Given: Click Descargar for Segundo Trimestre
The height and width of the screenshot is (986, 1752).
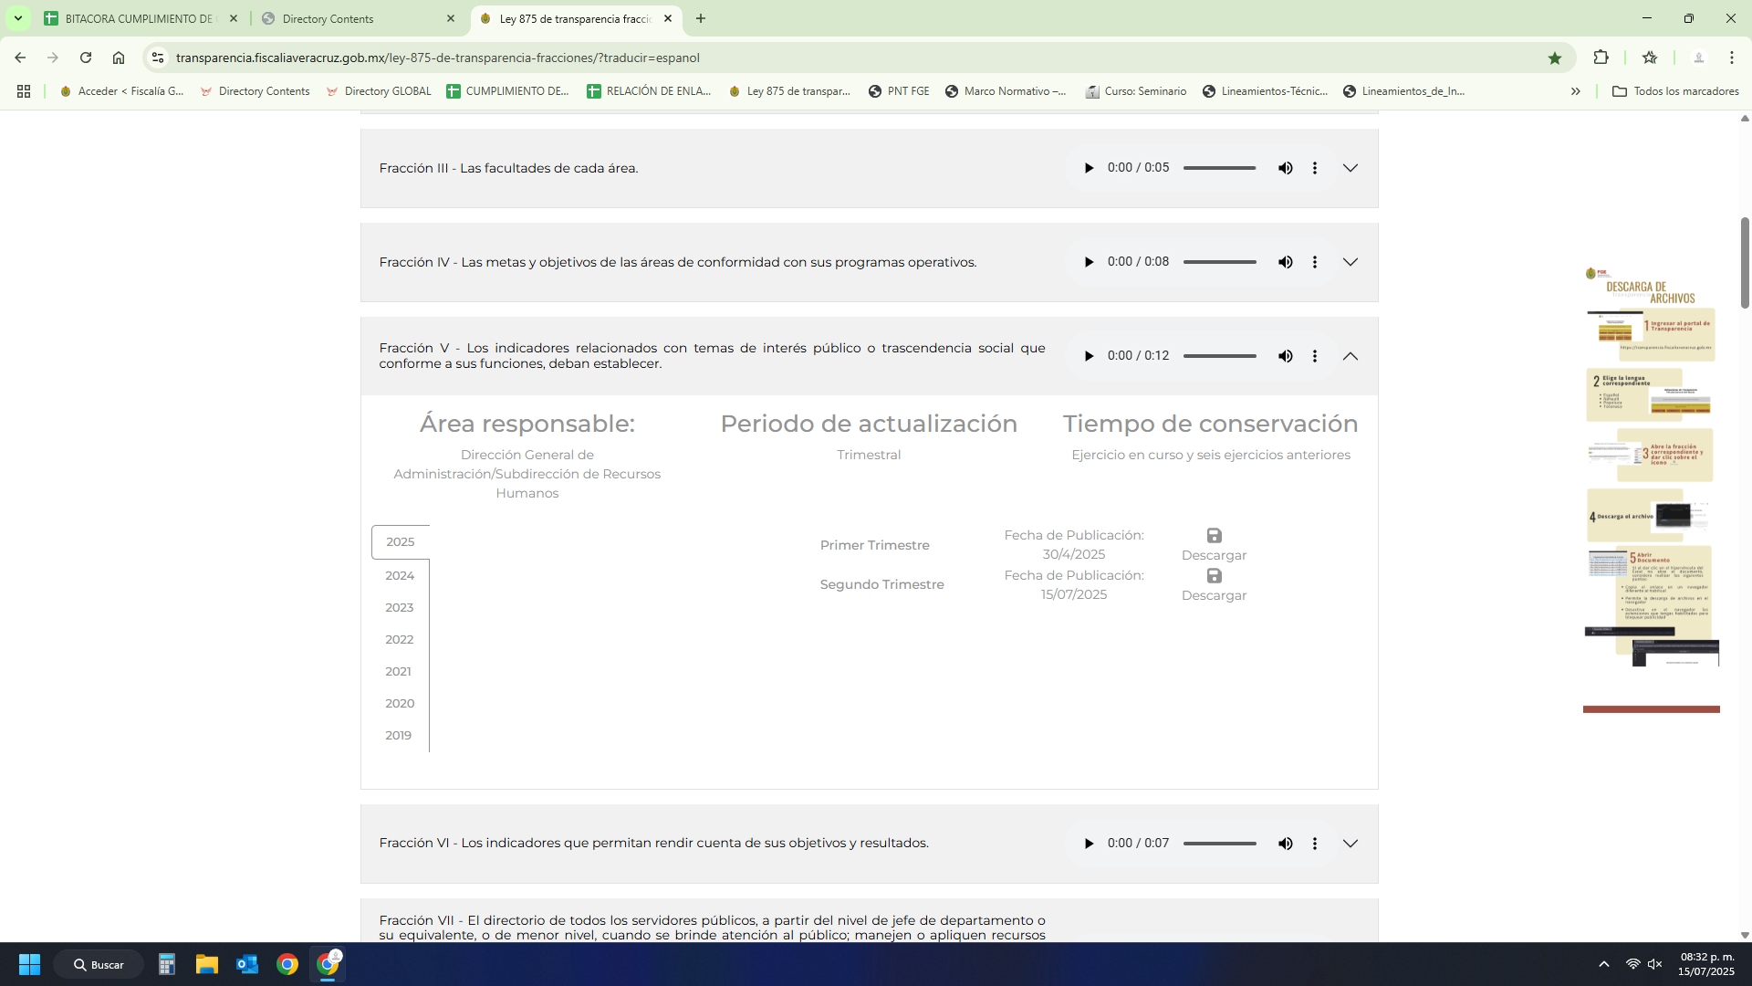Looking at the screenshot, I should (x=1214, y=595).
